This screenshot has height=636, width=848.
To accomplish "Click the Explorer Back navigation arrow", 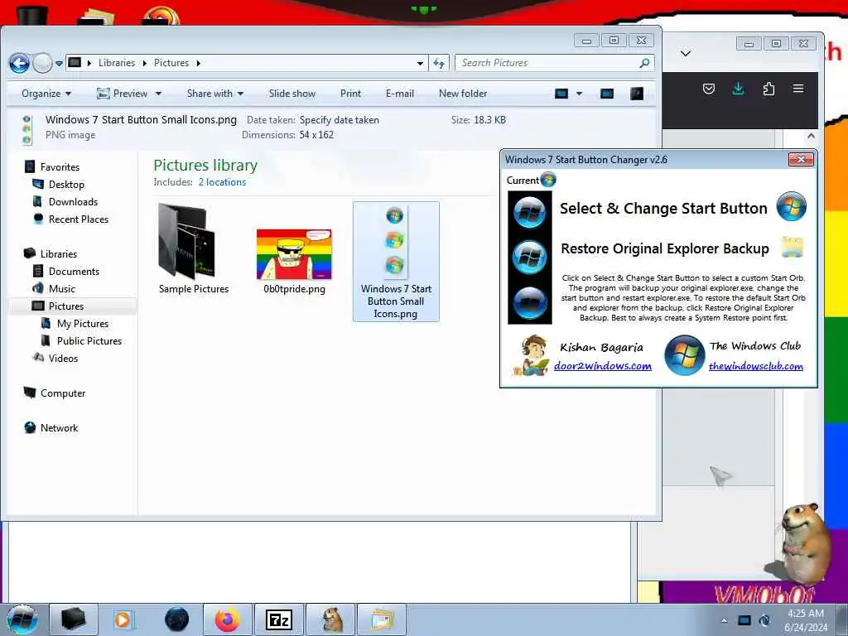I will coord(20,63).
